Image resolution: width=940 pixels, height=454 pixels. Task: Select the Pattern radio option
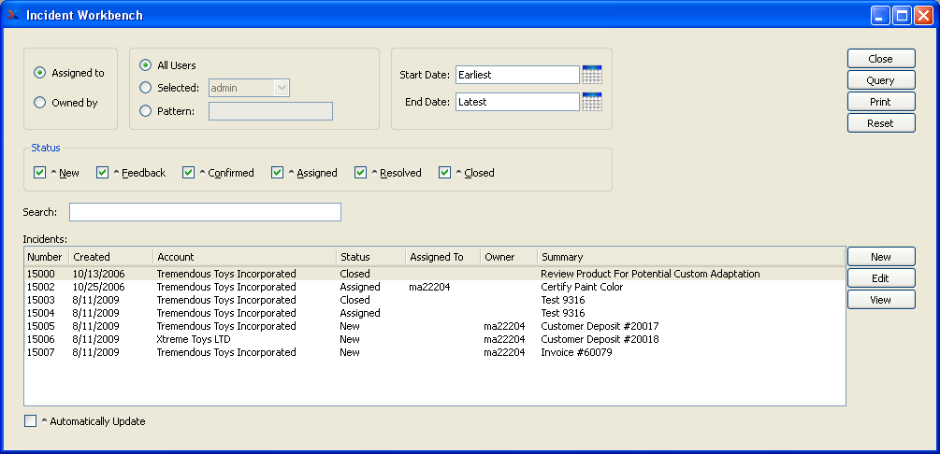tap(145, 111)
